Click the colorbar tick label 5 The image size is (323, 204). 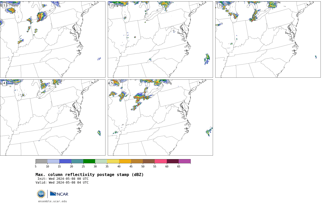pyautogui.click(x=36, y=166)
